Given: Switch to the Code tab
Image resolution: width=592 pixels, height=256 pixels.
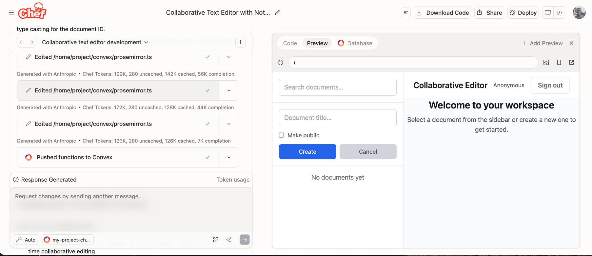Looking at the screenshot, I should pos(290,43).
